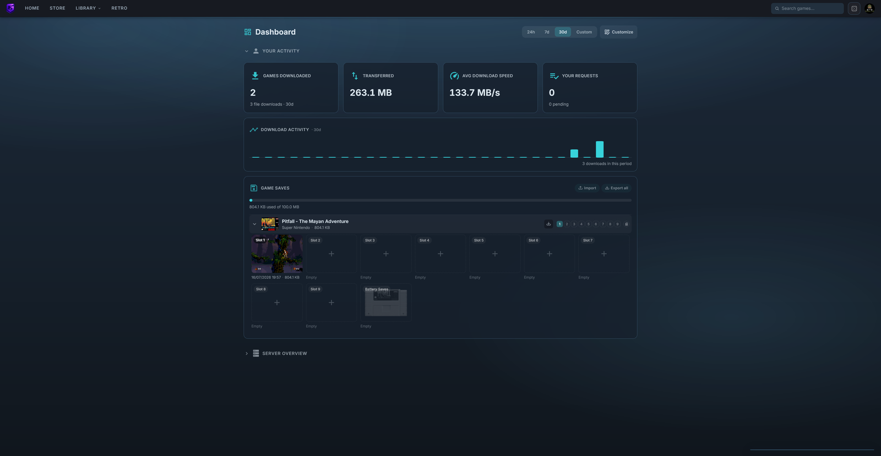This screenshot has width=881, height=456.
Task: Click the shorter download activity bar
Action: (574, 153)
